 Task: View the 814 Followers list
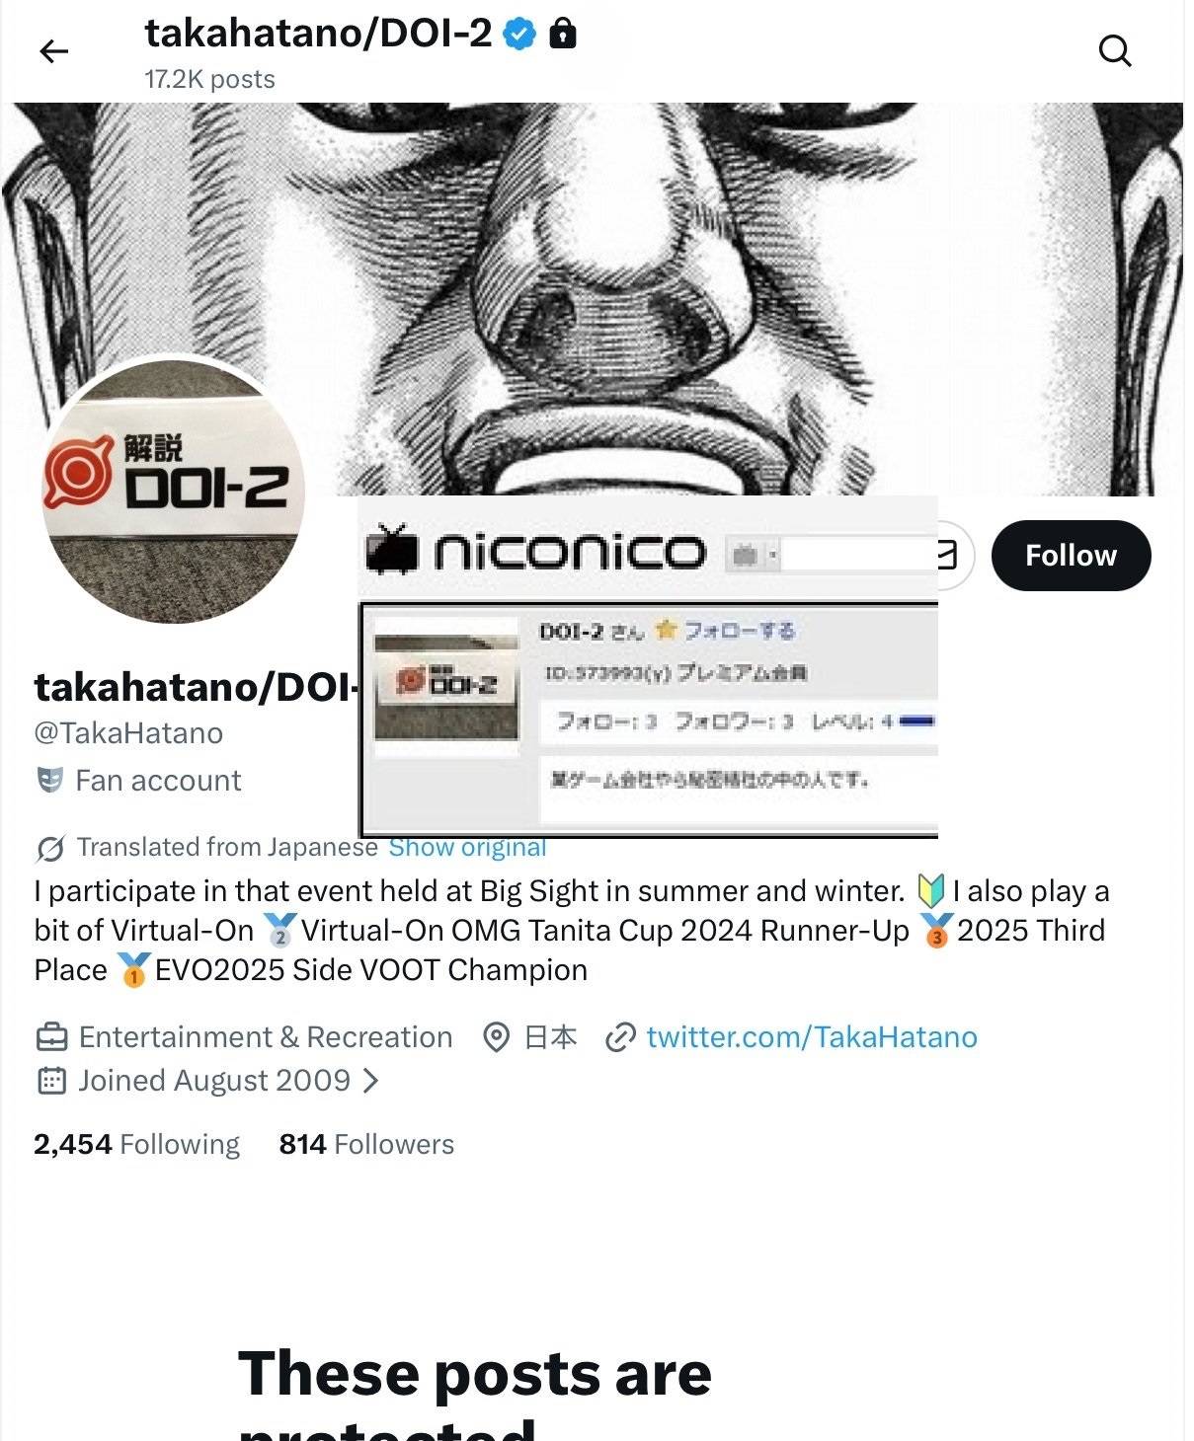[366, 1144]
